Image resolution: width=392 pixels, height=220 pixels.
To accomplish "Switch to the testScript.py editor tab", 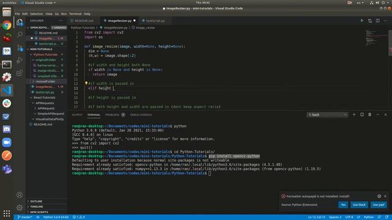I will 155,21.
